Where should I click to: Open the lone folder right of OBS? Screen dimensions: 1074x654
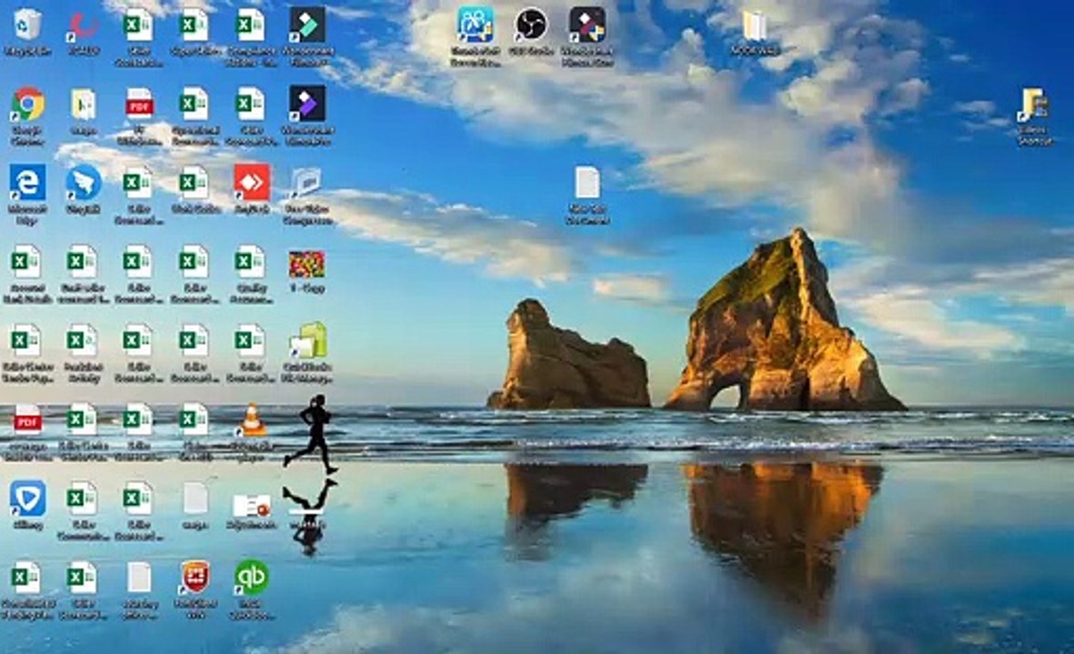tap(755, 26)
